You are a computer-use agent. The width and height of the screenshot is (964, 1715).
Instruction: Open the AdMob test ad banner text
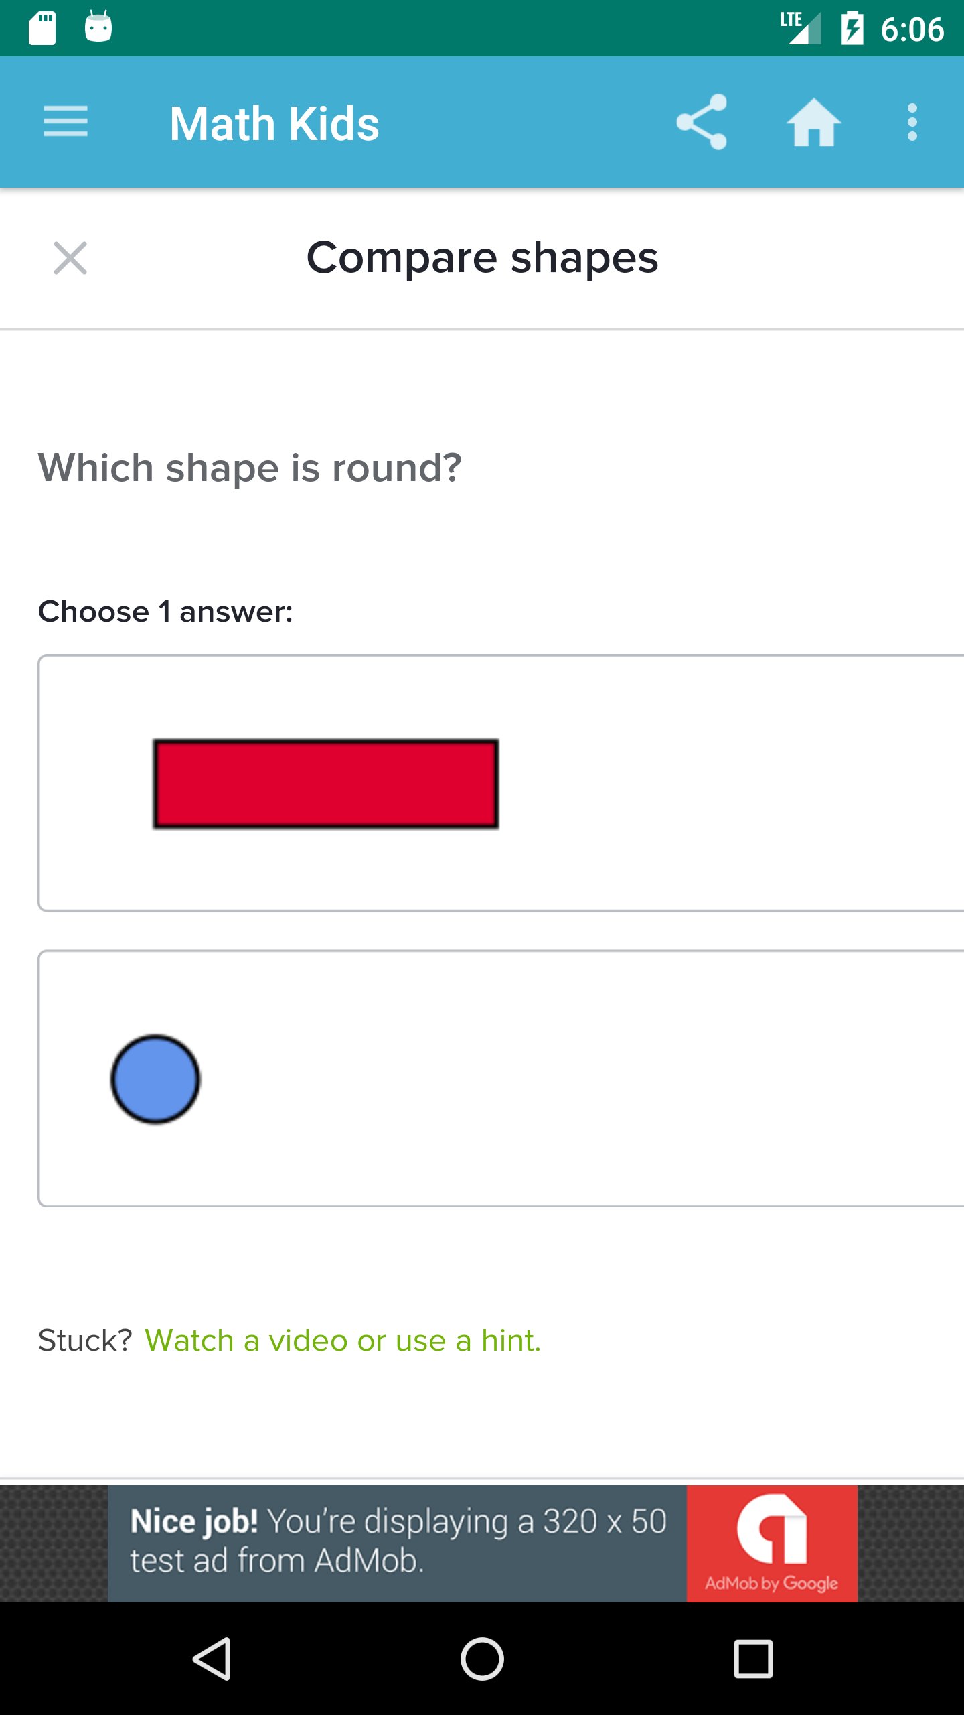[x=398, y=1541]
